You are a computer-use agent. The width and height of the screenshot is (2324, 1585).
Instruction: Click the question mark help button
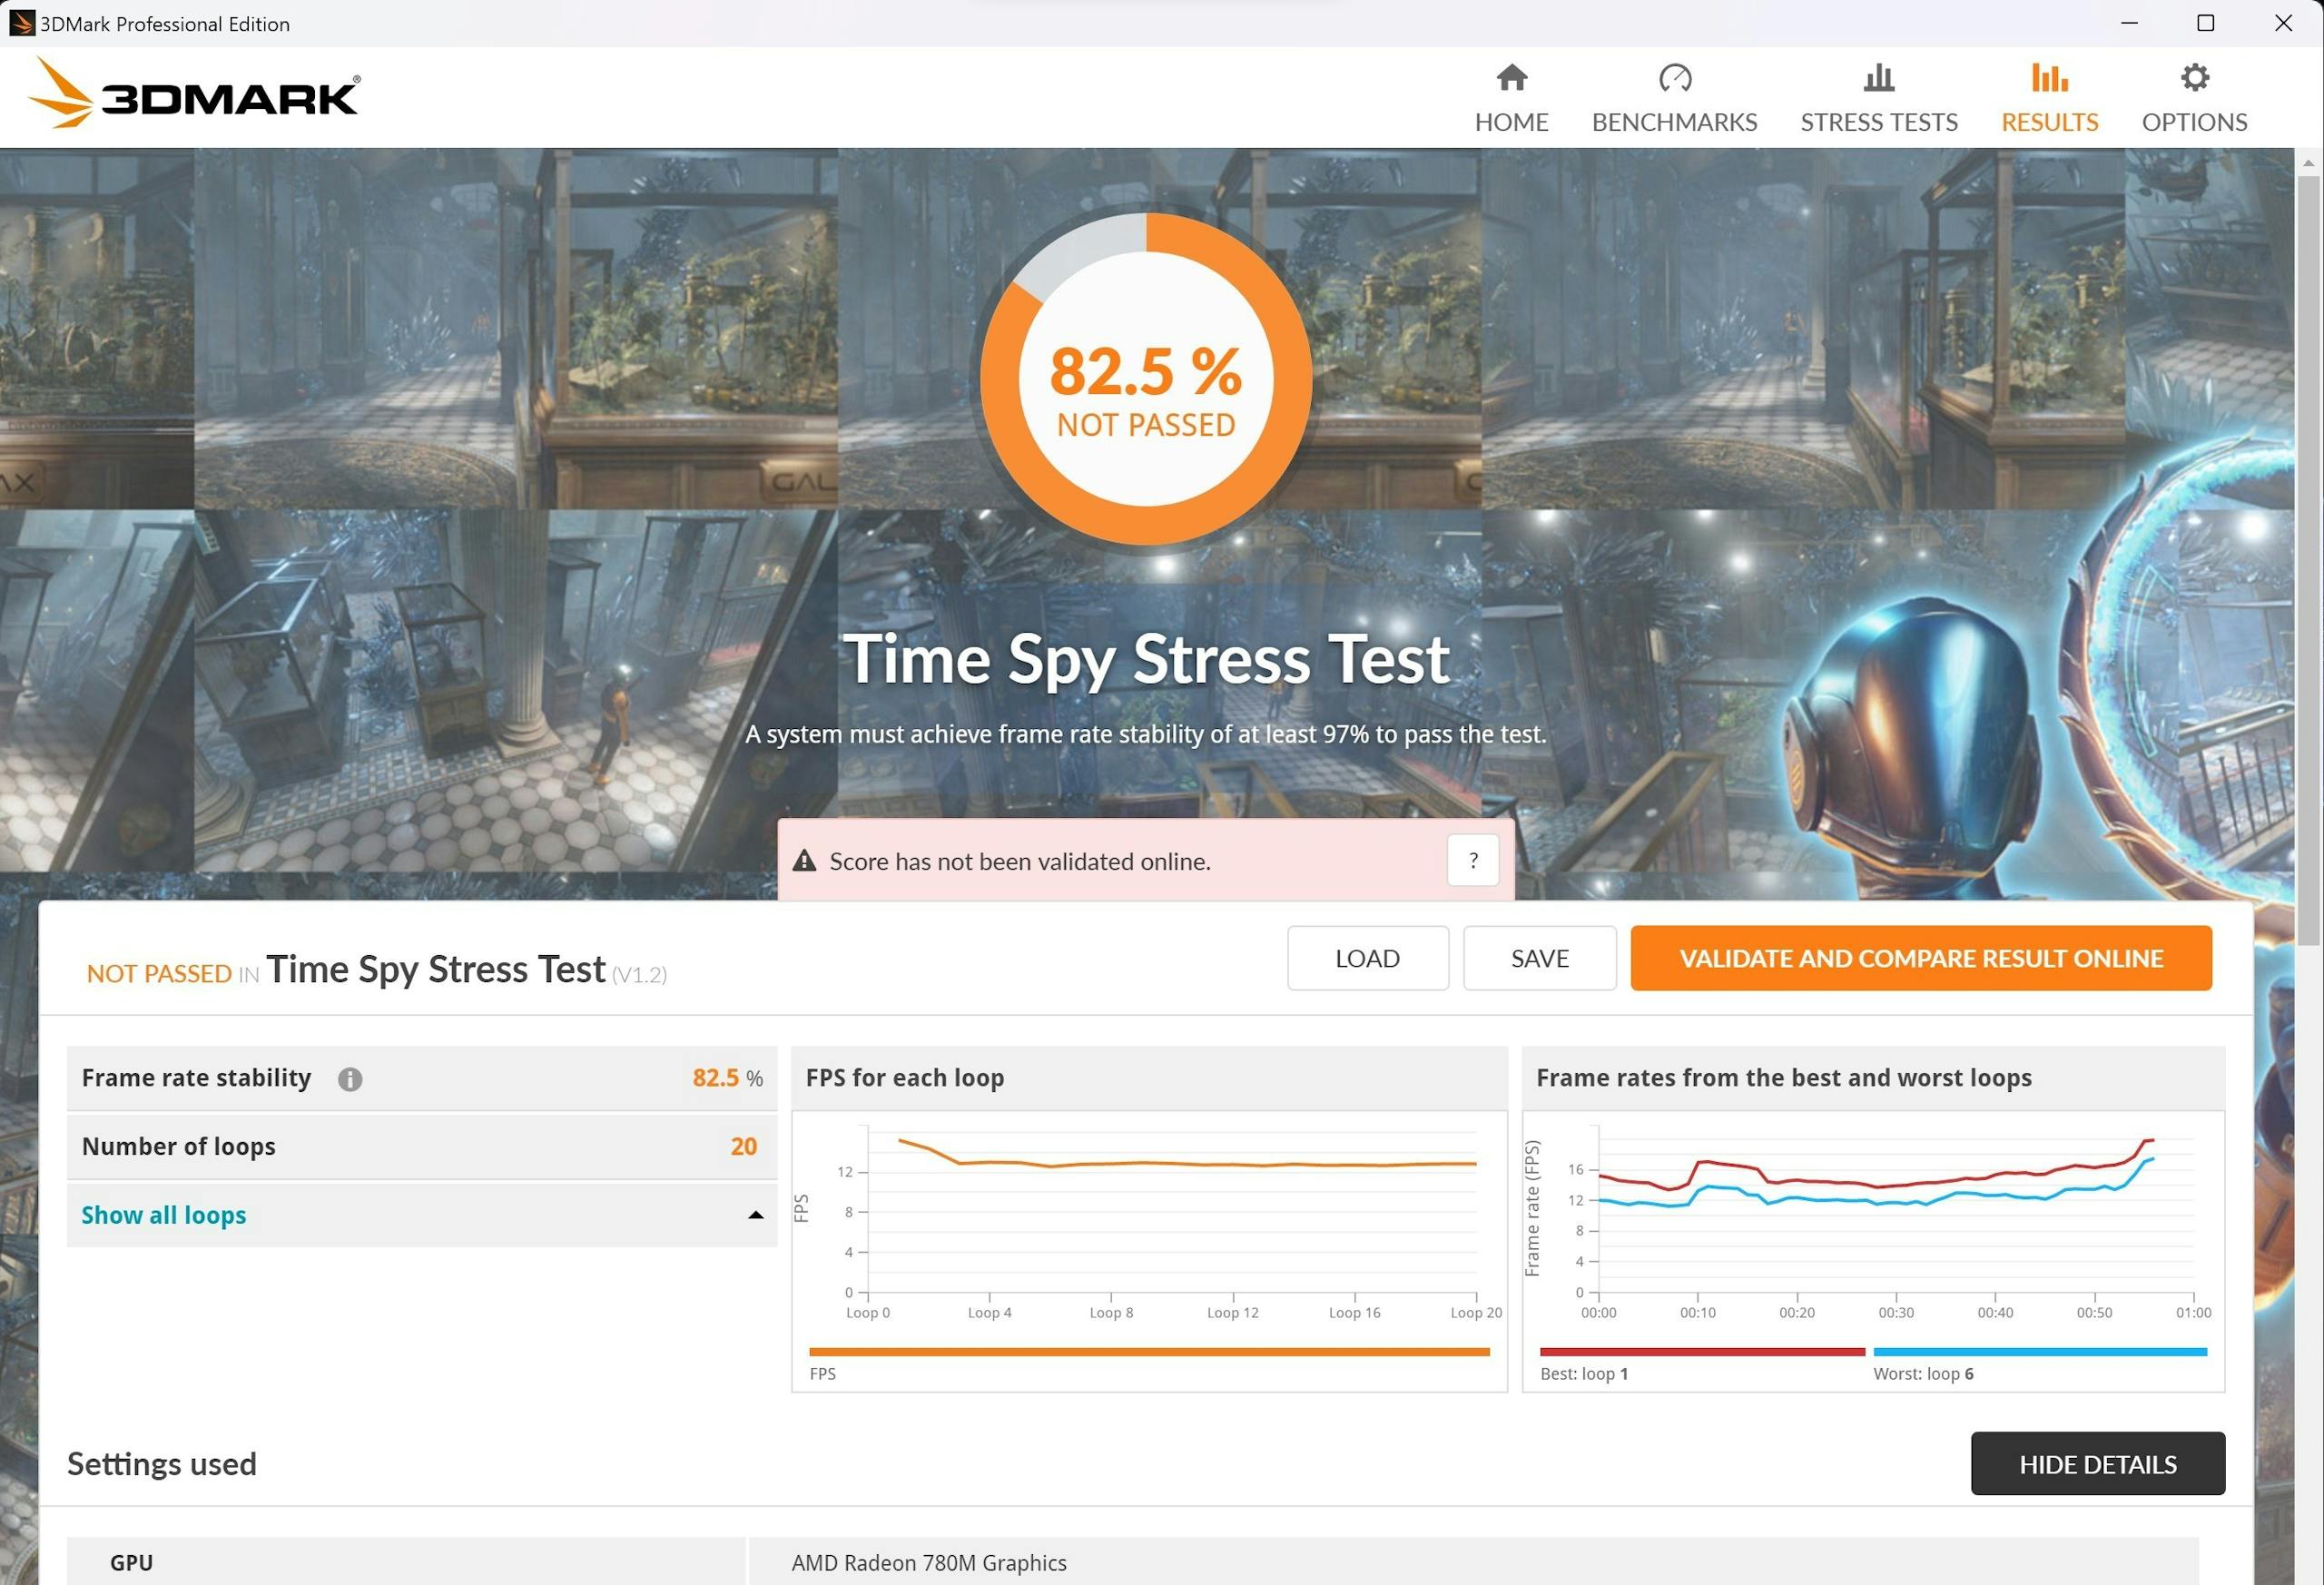(x=1472, y=860)
